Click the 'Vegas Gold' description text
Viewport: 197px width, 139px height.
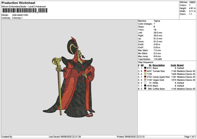158,80
